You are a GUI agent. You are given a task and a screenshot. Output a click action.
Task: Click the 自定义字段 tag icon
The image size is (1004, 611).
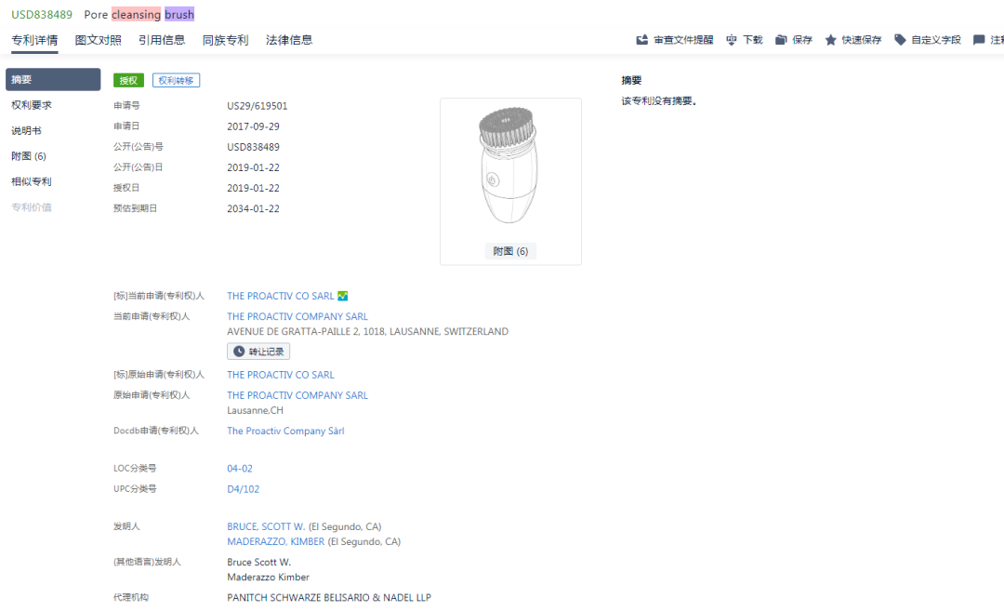(x=900, y=40)
